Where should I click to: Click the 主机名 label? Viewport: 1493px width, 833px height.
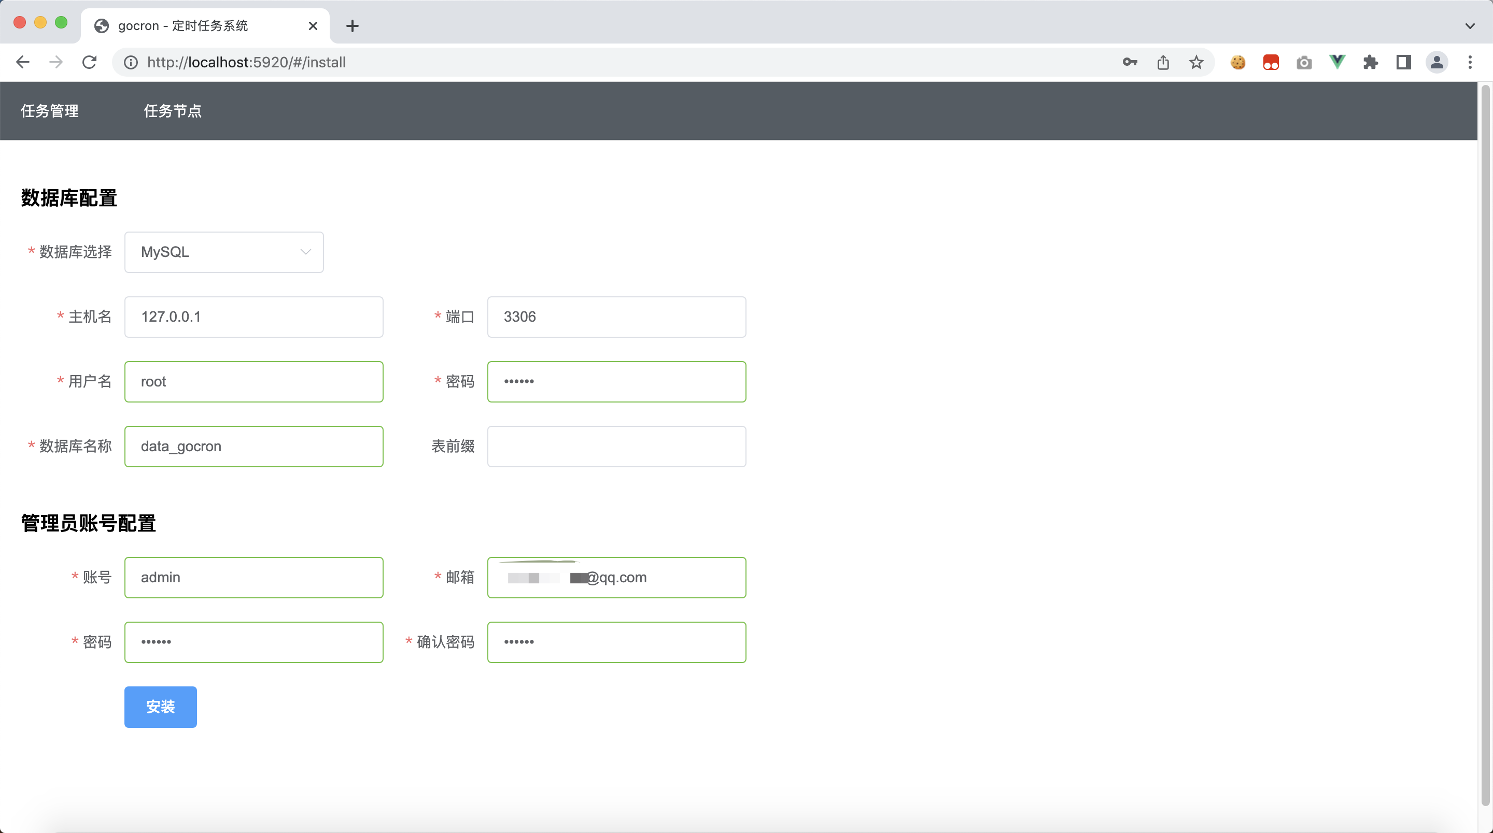pos(90,317)
